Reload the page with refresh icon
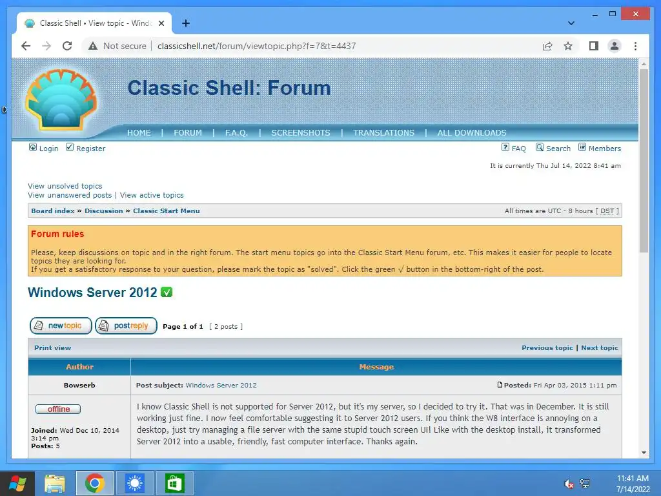Viewport: 661px width, 496px height. (x=67, y=46)
